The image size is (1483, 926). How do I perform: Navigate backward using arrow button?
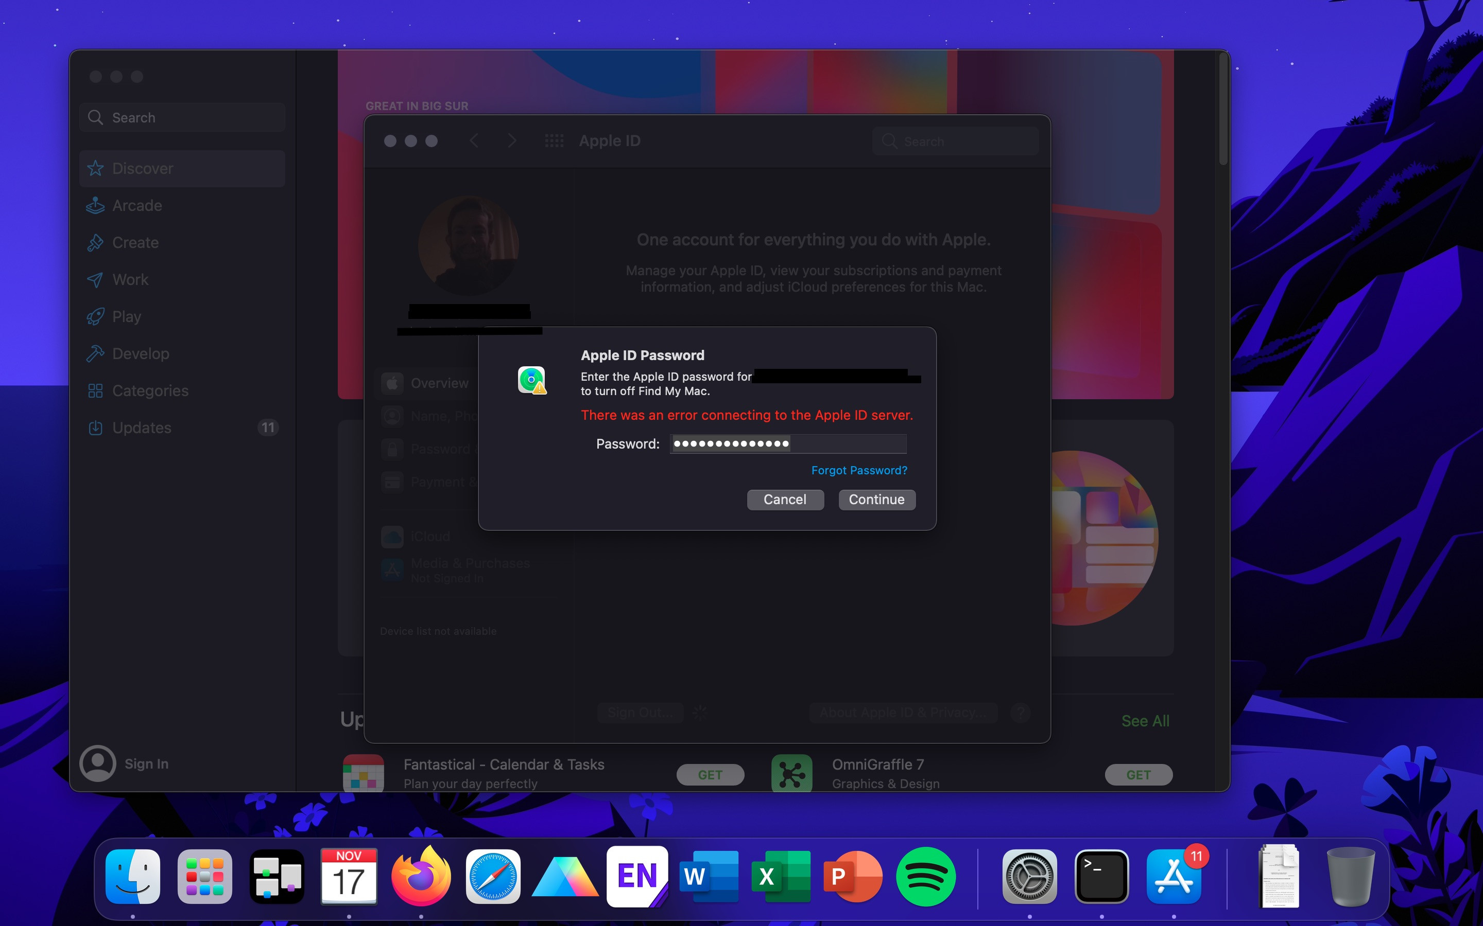pyautogui.click(x=474, y=140)
